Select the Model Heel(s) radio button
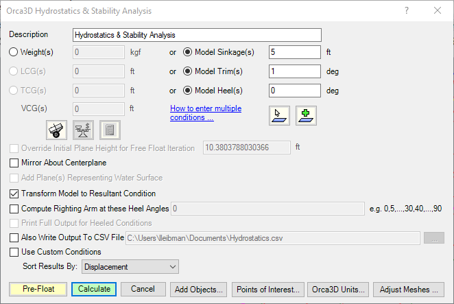The height and width of the screenshot is (304, 454). (x=188, y=91)
